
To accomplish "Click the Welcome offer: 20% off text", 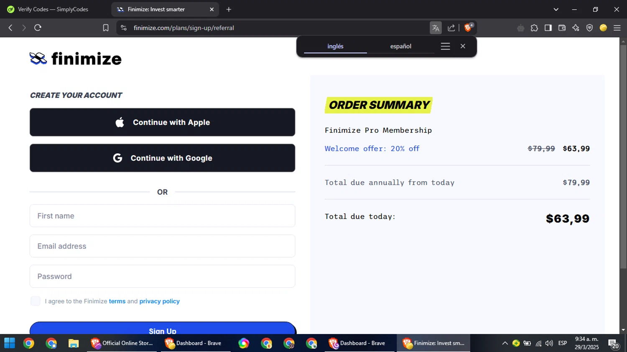I will (372, 149).
